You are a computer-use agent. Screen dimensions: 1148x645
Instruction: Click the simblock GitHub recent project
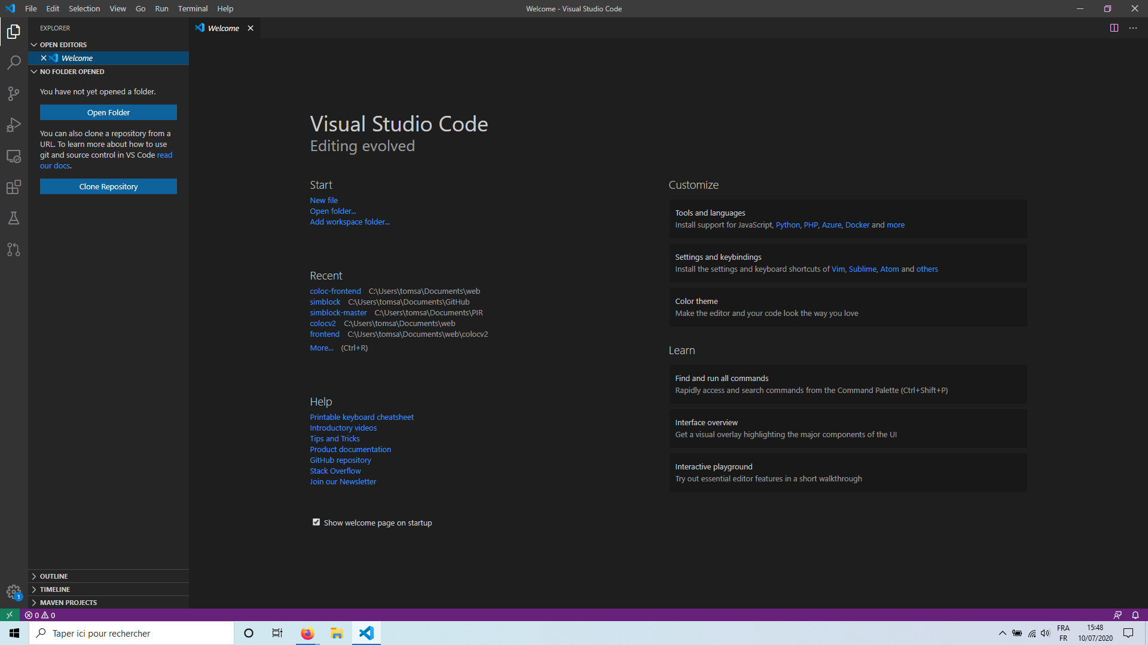click(324, 302)
